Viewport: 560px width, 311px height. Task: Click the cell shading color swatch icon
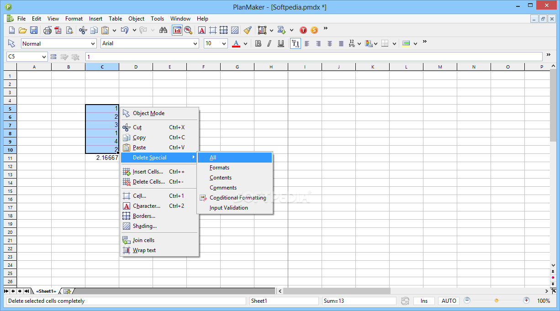click(x=406, y=43)
